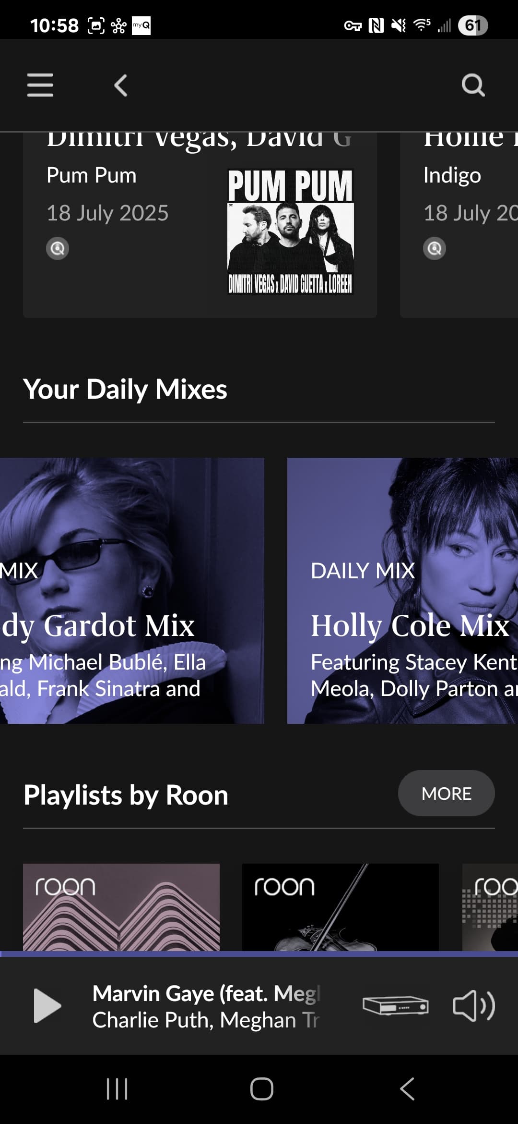Open search with magnifier icon
Image resolution: width=518 pixels, height=1124 pixels.
473,86
